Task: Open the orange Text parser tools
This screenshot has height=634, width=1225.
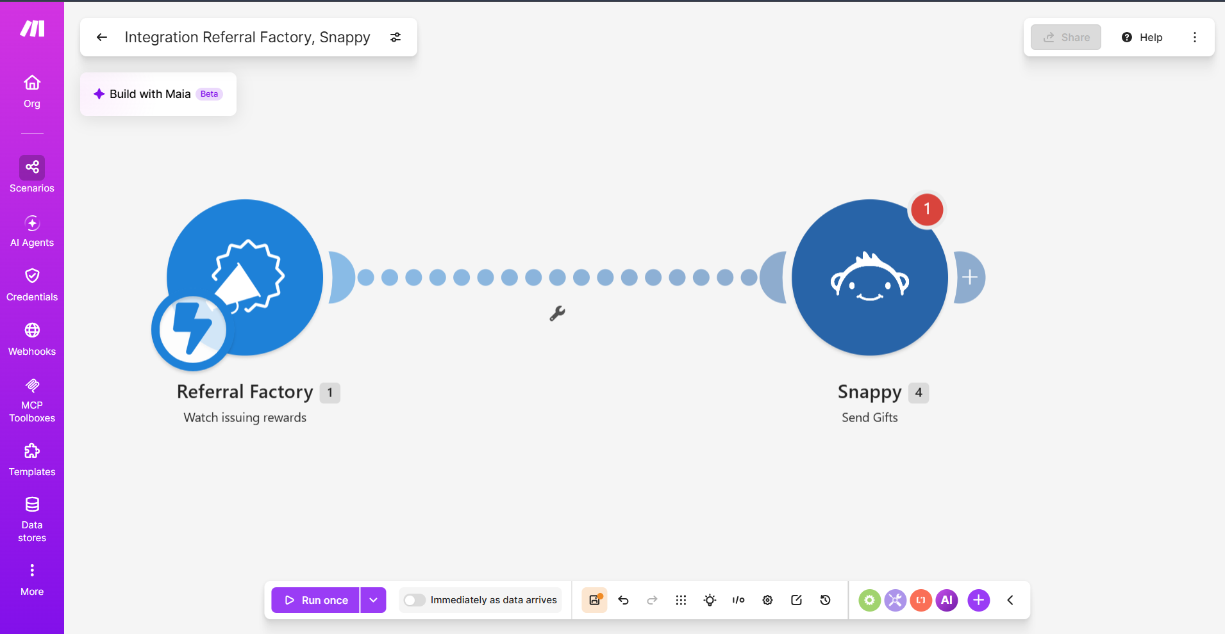Action: (x=921, y=600)
